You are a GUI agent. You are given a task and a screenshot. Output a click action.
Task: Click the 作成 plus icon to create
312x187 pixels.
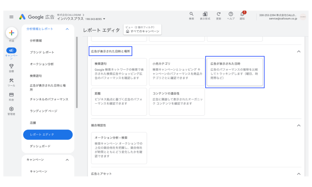point(11,33)
